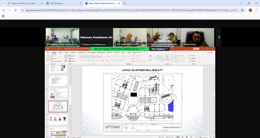Open the Apps grid in the bookmarks bar
Image resolution: width=260 pixels, height=138 pixels.
point(3,16)
